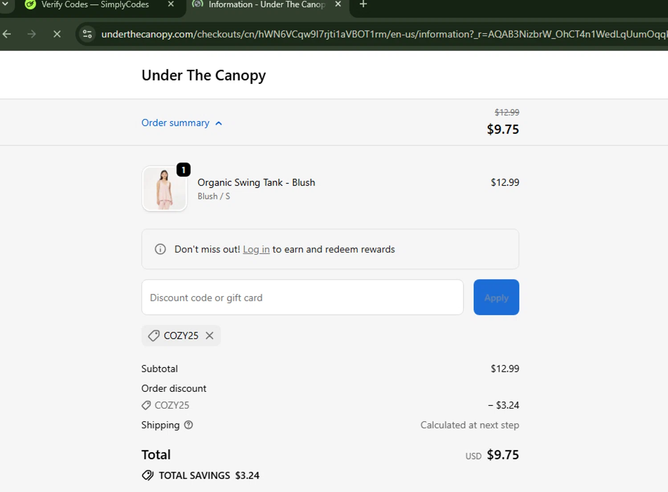This screenshot has width=668, height=492.
Task: Close the Verify Codes SimplyCodes tab
Action: 171,4
